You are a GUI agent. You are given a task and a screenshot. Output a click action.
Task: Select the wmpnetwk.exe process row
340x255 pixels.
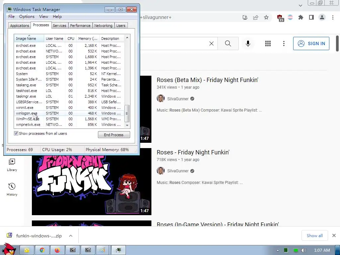tap(69, 125)
